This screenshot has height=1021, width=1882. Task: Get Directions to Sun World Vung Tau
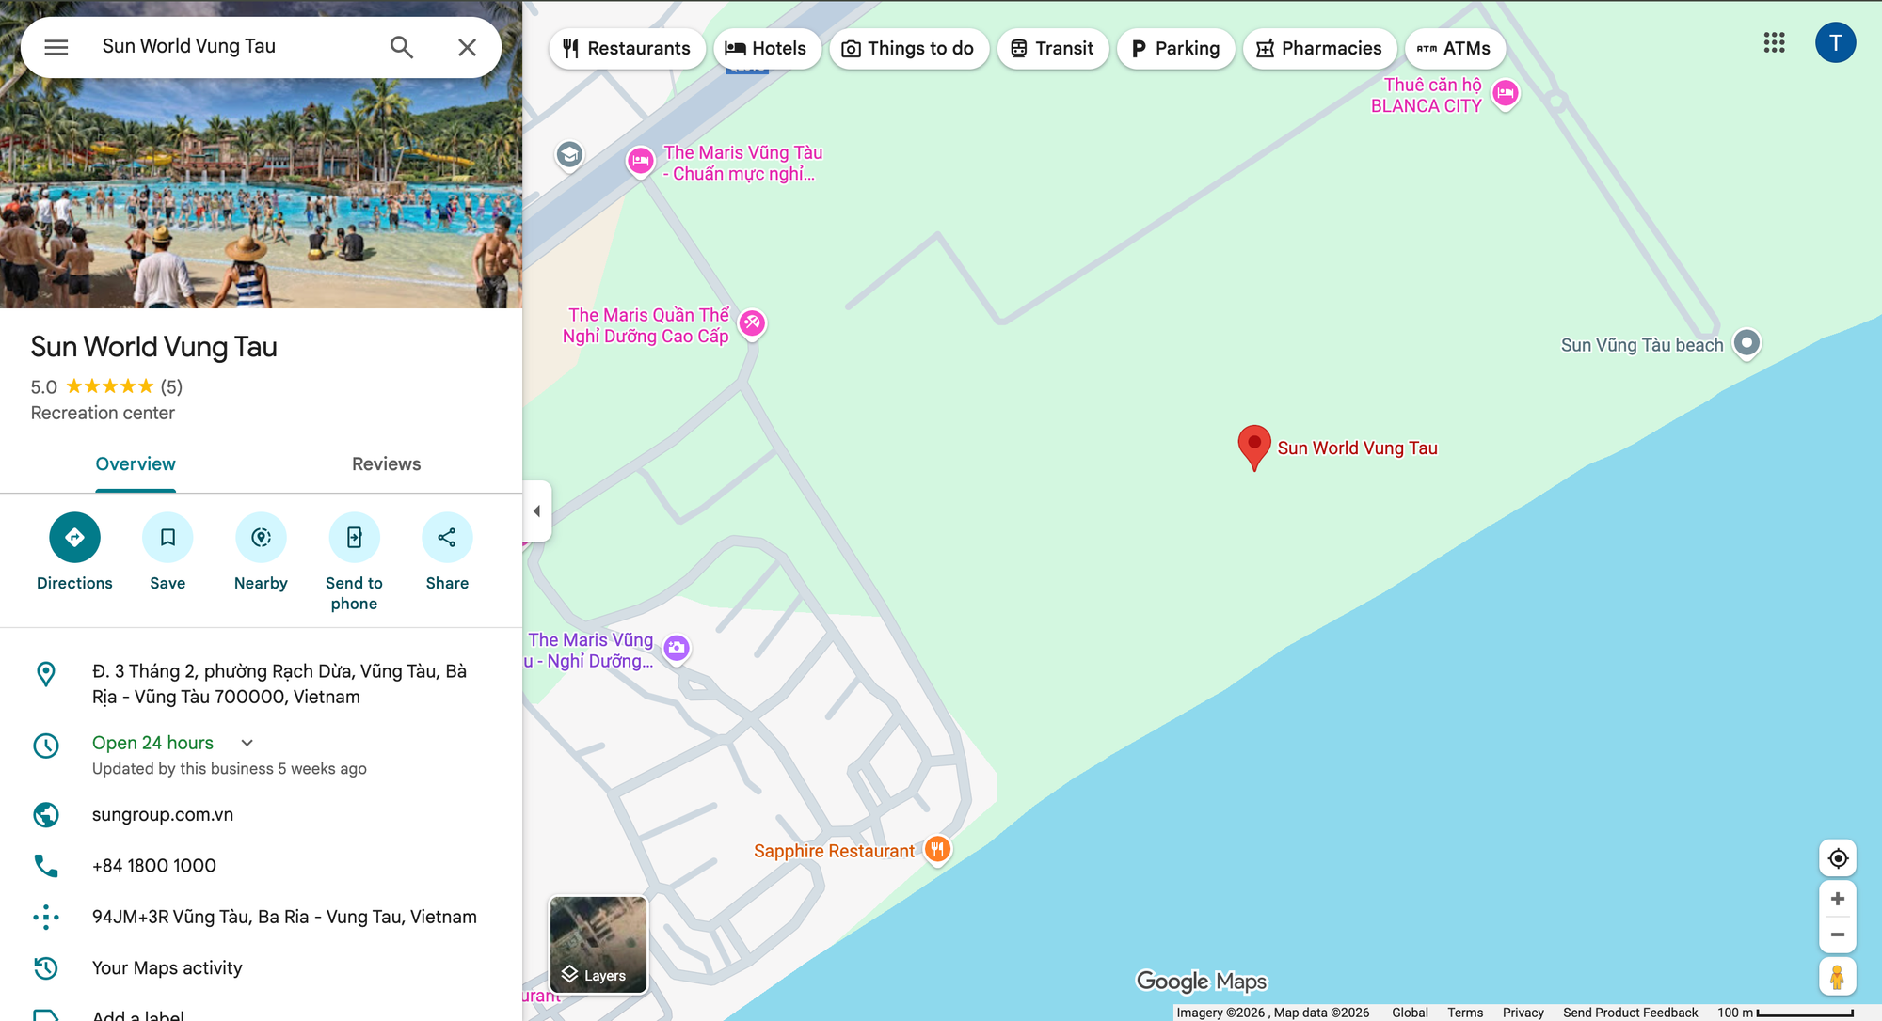pos(74,538)
